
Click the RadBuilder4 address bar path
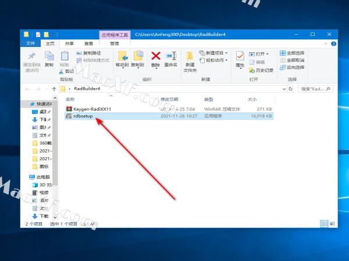tap(87, 89)
